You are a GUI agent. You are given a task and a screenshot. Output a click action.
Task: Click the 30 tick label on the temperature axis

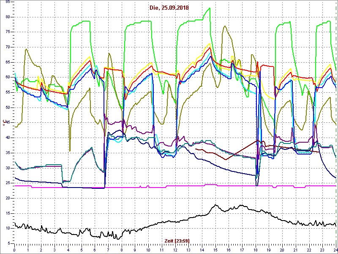click(8, 168)
